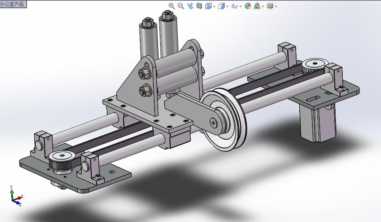Open the View Settings monitor icon

(x=270, y=6)
